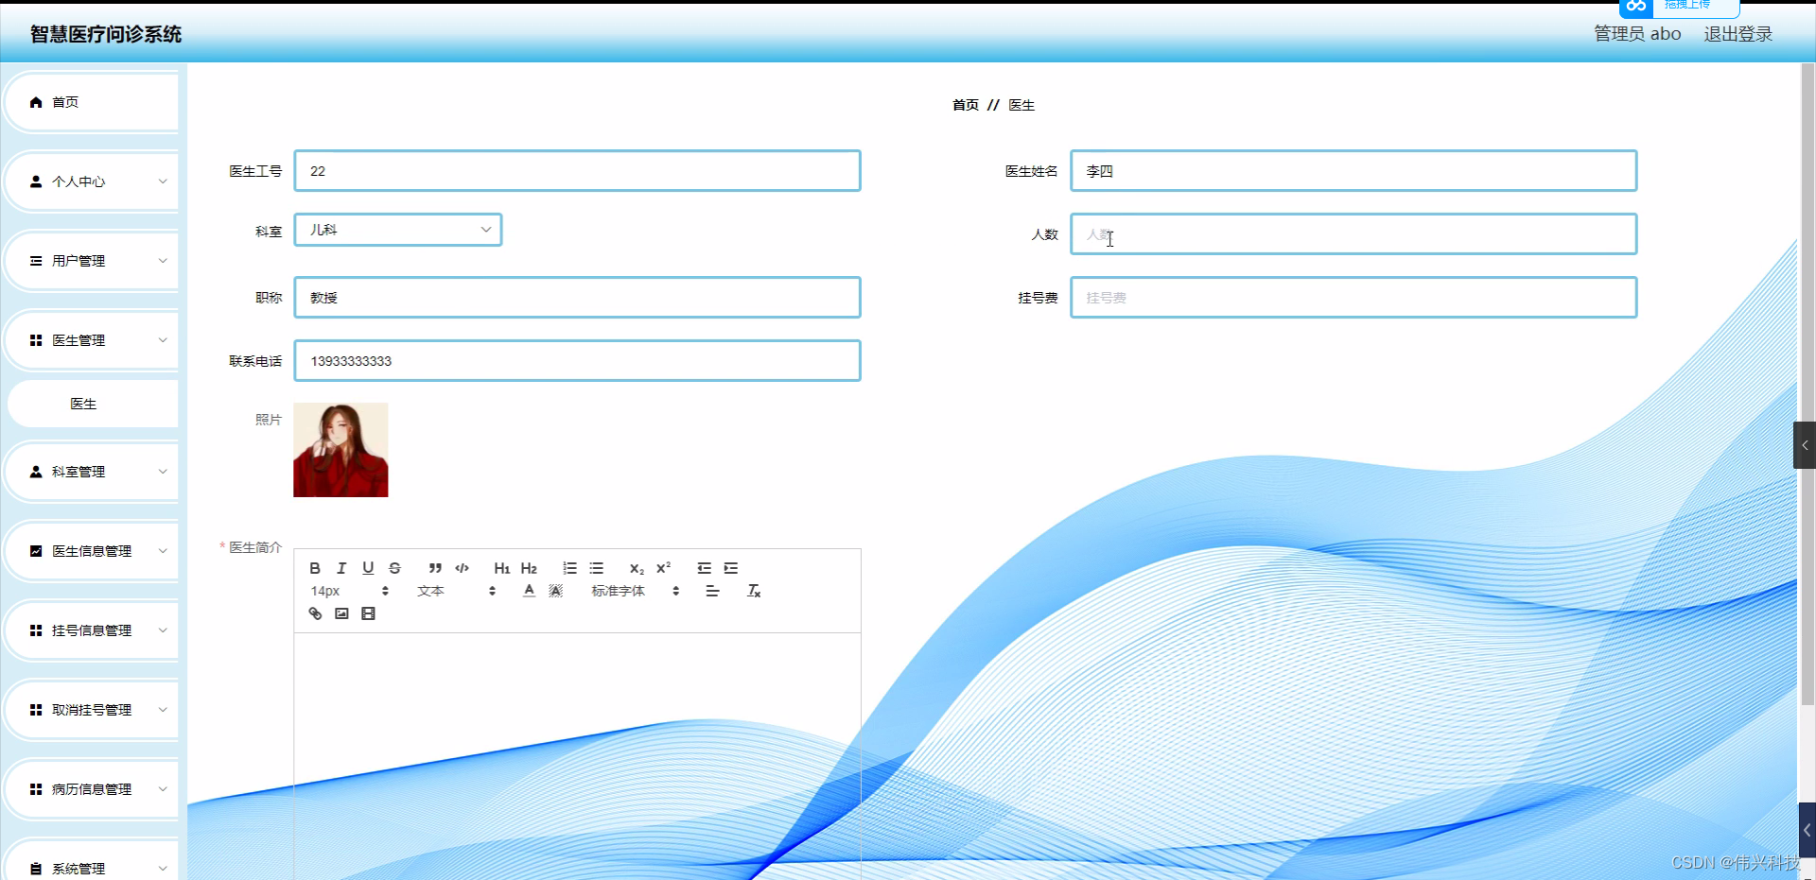Clear text formatting with the Tx icon
Image resolution: width=1816 pixels, height=880 pixels.
click(754, 589)
